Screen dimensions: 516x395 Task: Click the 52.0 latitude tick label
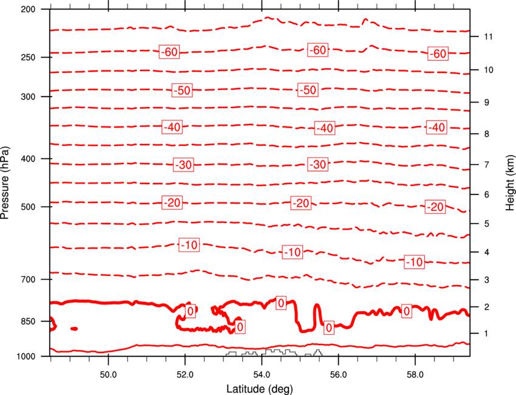tap(185, 375)
